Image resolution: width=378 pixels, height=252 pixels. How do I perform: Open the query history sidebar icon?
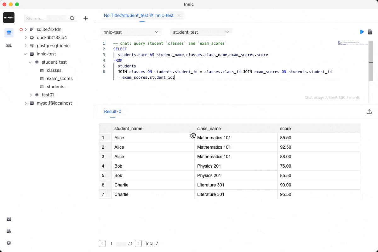point(9,231)
